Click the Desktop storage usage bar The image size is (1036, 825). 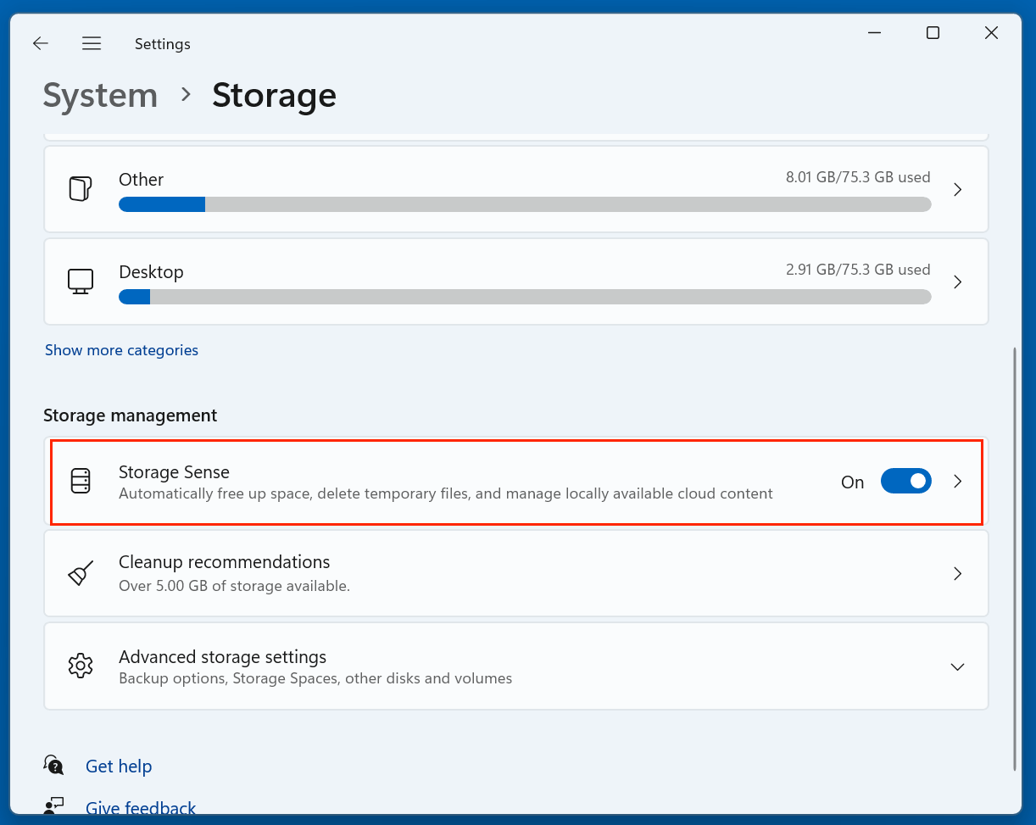click(x=525, y=297)
